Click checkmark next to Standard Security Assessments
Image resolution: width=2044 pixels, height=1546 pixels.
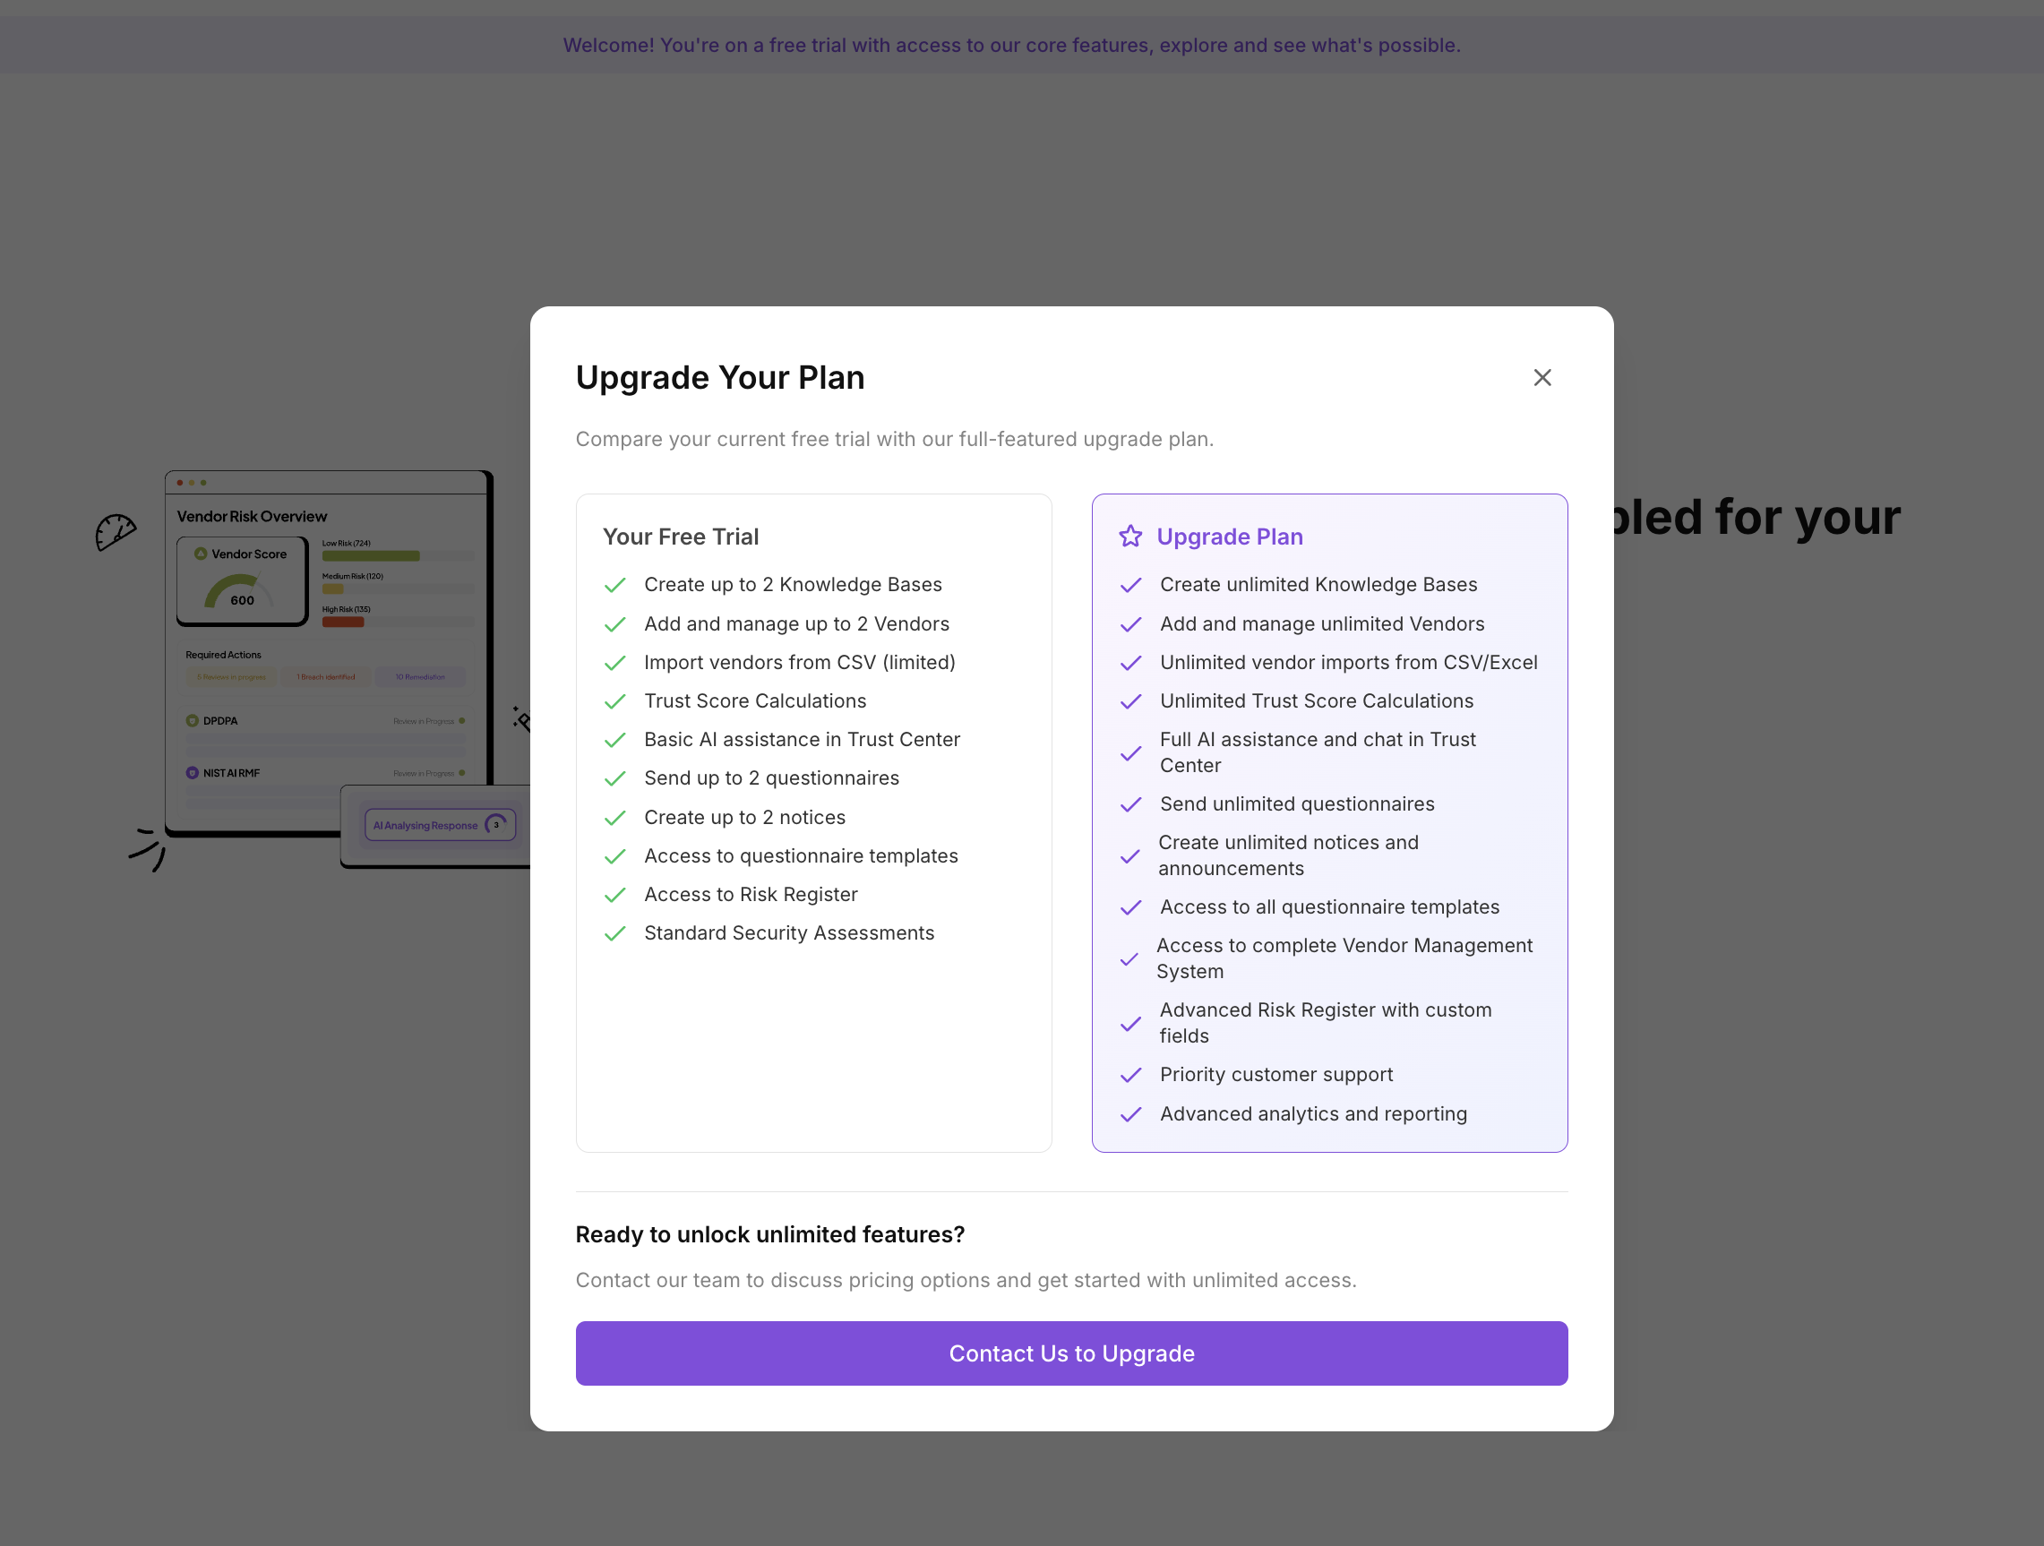click(615, 933)
